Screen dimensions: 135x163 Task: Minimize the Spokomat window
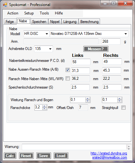click(x=105, y=3)
